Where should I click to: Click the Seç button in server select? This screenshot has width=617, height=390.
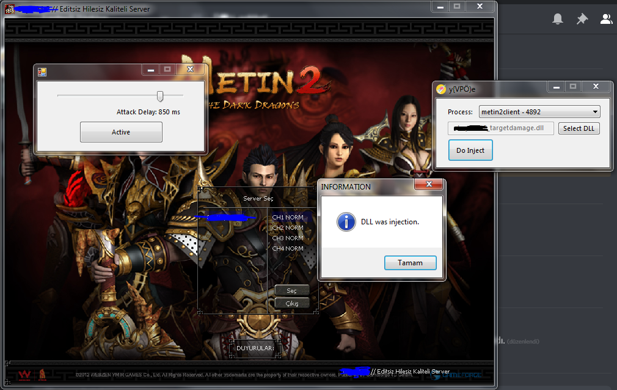pyautogui.click(x=291, y=291)
